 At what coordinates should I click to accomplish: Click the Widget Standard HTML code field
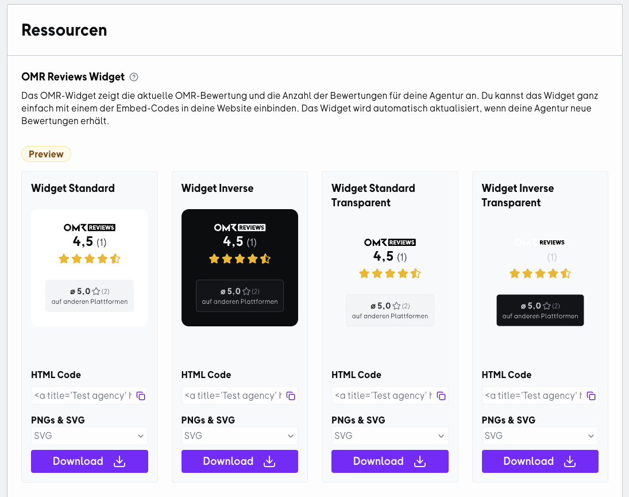pos(83,395)
